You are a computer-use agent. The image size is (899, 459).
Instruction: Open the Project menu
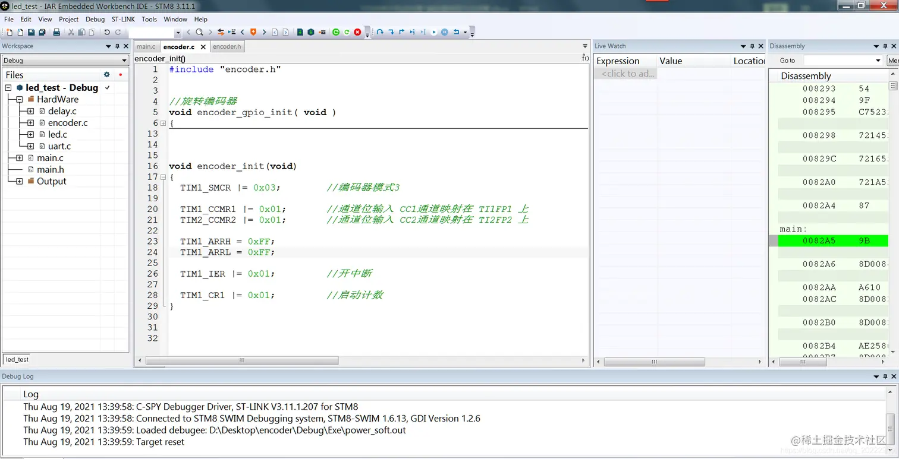(69, 20)
